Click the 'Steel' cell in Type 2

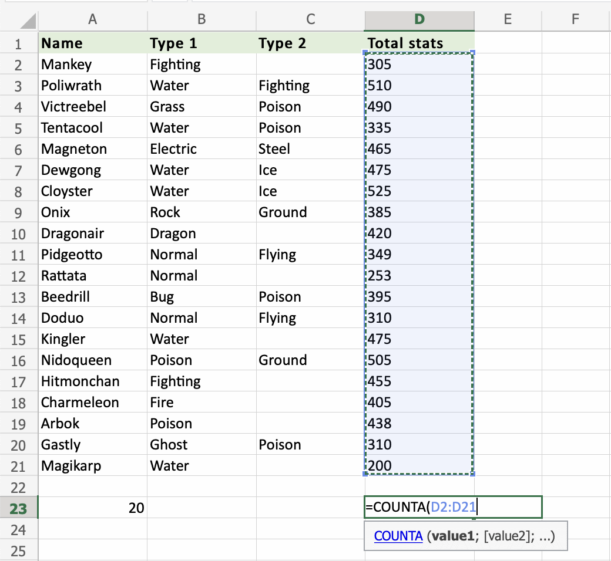(310, 149)
